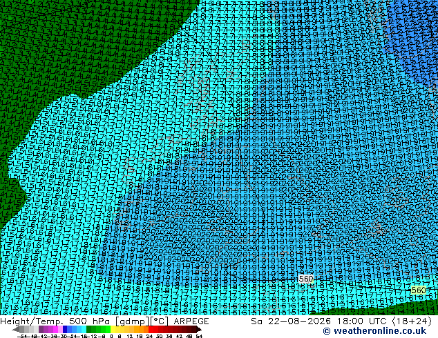Click the '-54' value under the colour scale
This screenshot has width=438, height=338.
(x=22, y=336)
